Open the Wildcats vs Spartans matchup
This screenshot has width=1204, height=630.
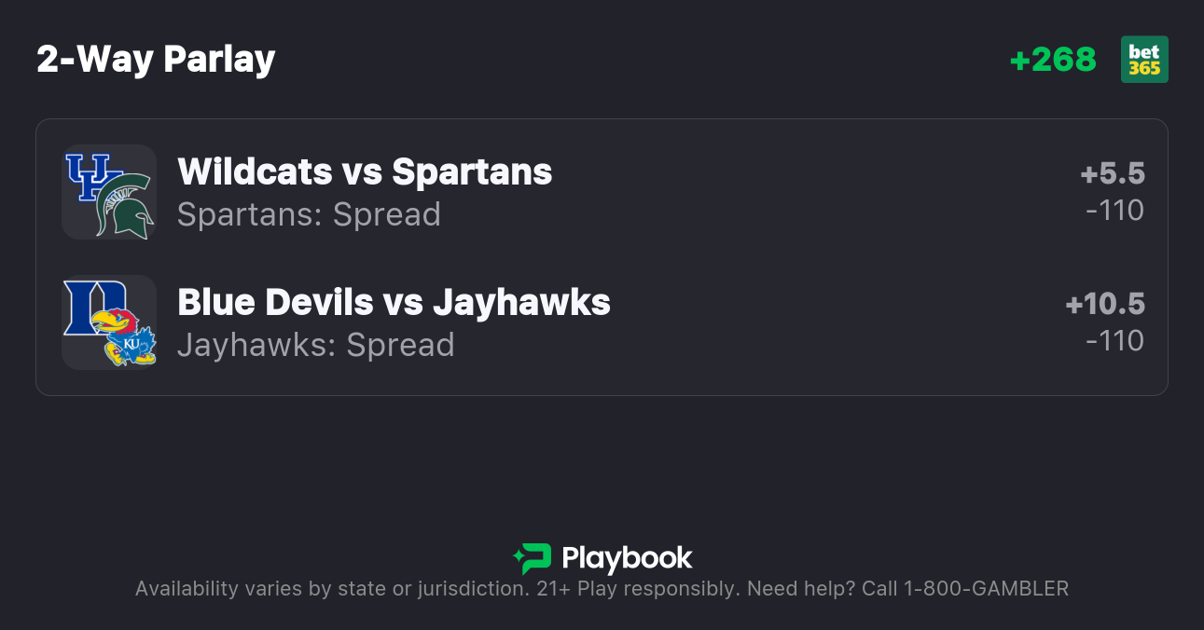pyautogui.click(x=365, y=171)
